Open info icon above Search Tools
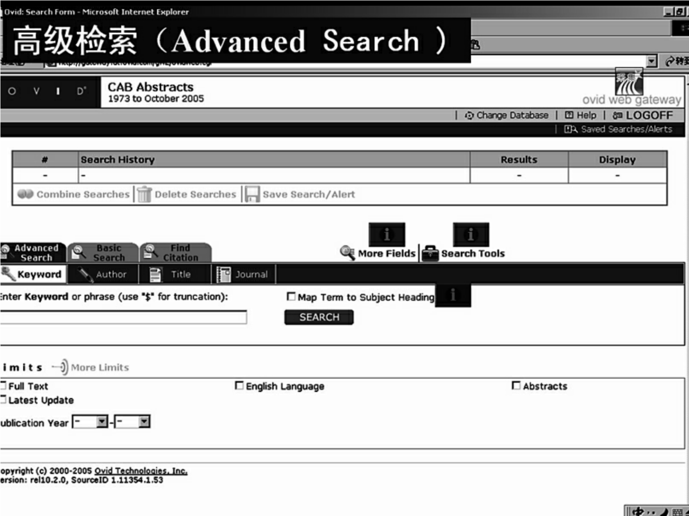This screenshot has height=516, width=689. (471, 234)
